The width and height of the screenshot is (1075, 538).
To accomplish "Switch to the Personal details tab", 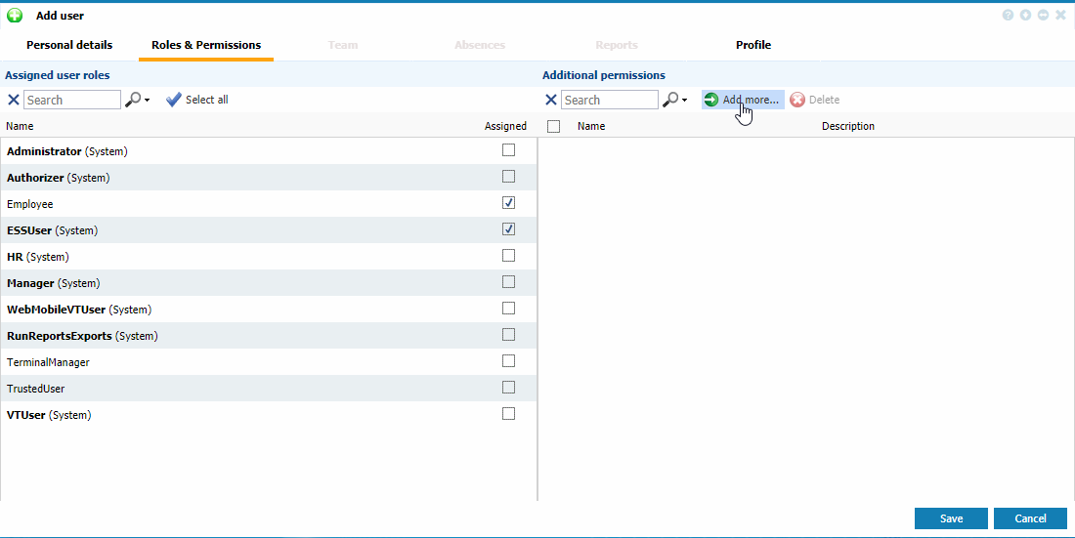I will tap(69, 45).
